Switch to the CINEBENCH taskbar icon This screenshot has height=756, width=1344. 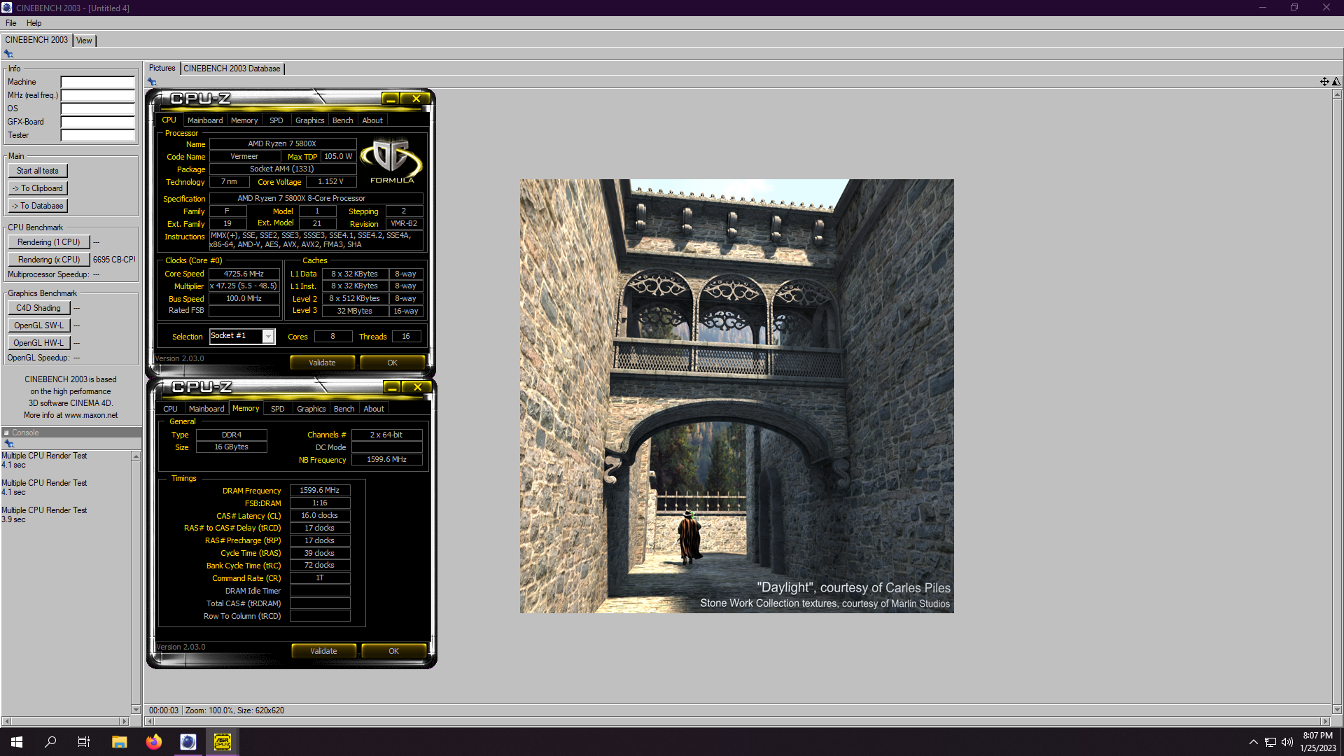(188, 742)
